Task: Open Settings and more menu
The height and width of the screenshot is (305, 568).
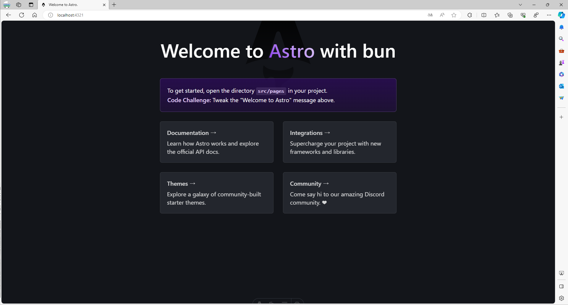Action: pos(549,15)
